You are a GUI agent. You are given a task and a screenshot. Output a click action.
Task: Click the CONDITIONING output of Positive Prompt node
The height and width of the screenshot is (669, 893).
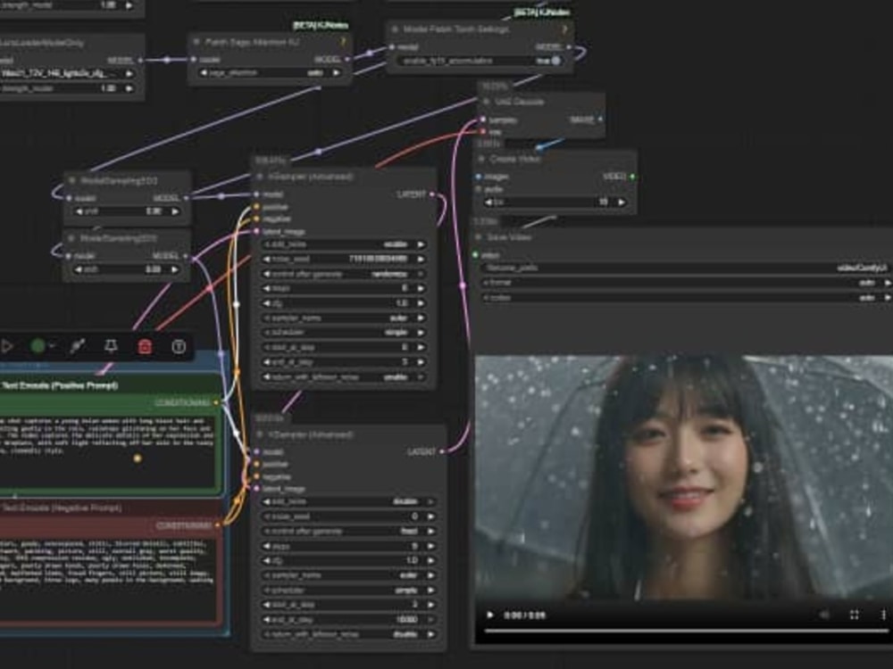click(x=216, y=403)
